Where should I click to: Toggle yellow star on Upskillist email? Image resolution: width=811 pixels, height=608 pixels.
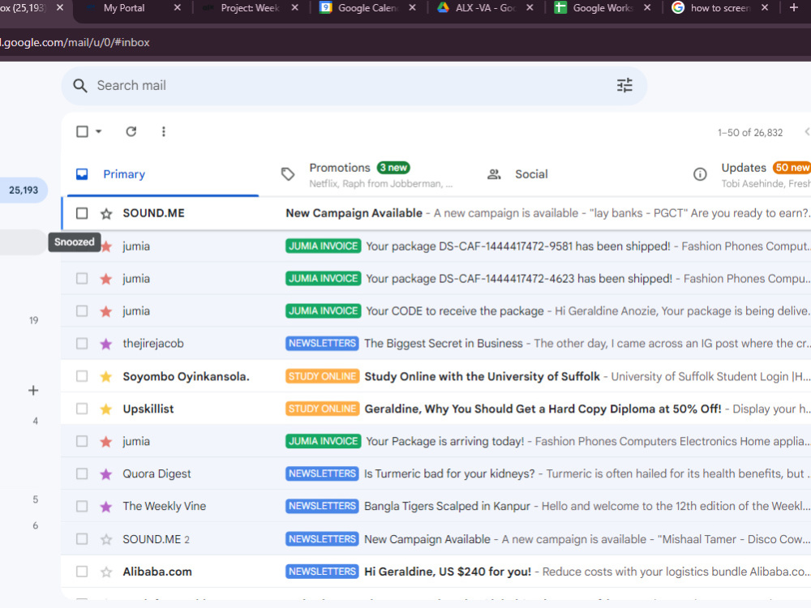106,409
